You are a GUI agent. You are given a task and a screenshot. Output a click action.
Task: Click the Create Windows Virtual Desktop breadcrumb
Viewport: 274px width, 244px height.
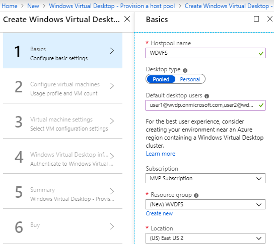[x=229, y=6]
